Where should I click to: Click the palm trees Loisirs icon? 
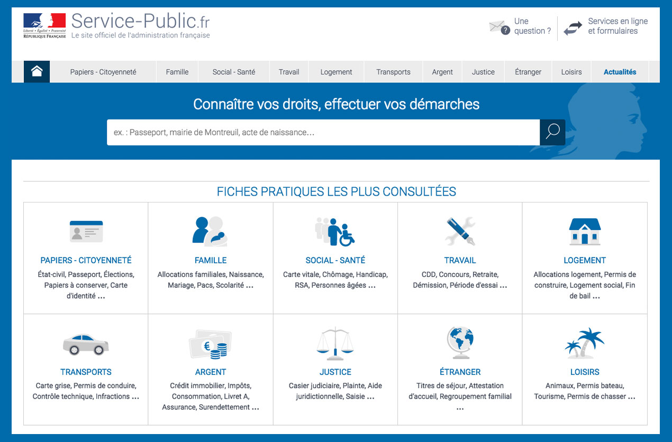pos(584,343)
